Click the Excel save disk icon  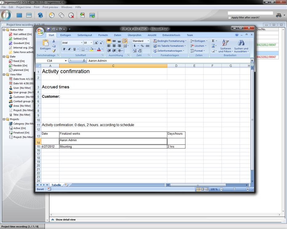click(x=49, y=29)
